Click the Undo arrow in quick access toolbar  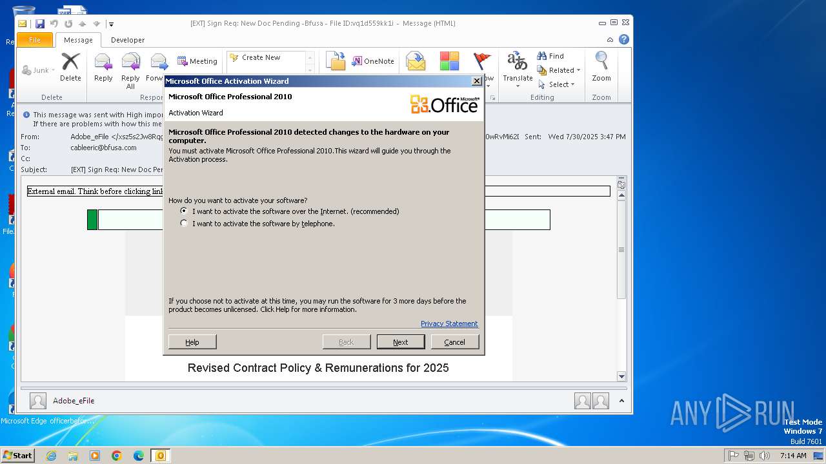click(x=54, y=24)
